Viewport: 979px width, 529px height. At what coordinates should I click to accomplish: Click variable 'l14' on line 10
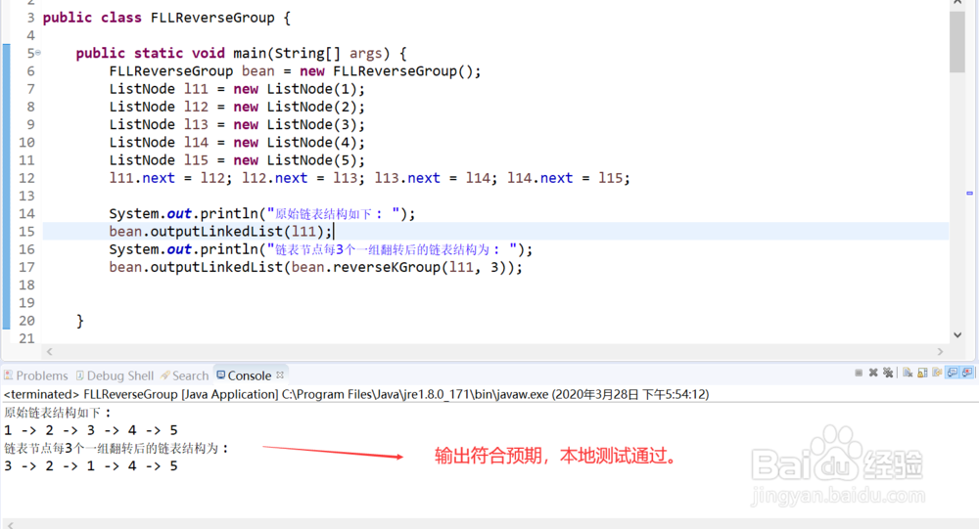coord(196,142)
